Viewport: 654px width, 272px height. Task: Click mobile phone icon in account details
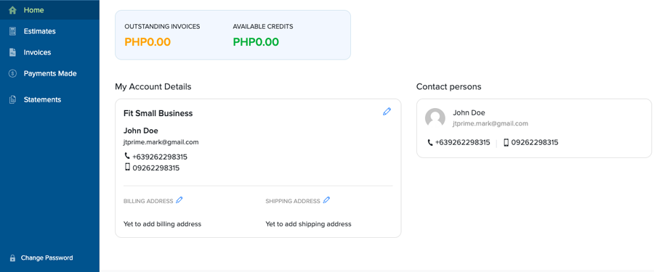pyautogui.click(x=127, y=167)
